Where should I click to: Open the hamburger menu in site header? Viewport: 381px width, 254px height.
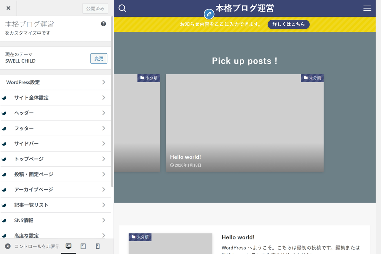point(367,8)
